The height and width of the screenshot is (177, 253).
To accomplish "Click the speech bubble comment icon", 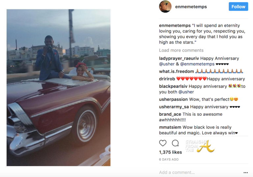I will pyautogui.click(x=175, y=143).
